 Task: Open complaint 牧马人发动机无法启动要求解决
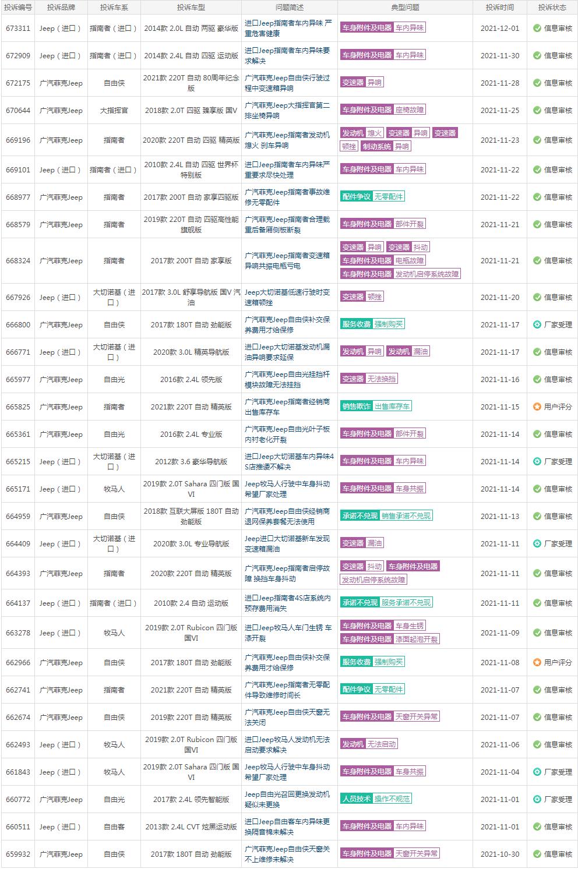pos(288,744)
